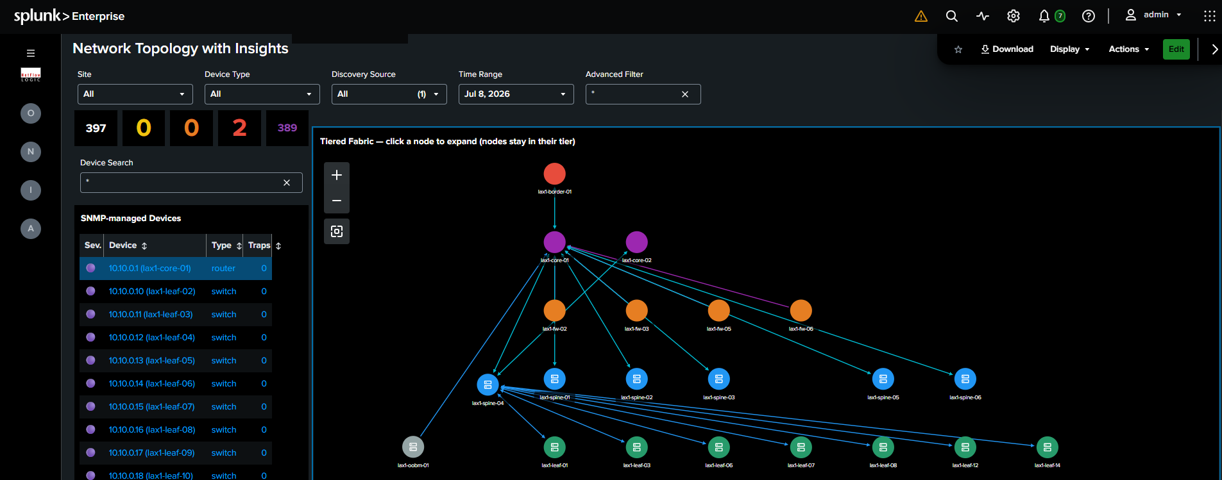Clear the Advanced Filter with X

pyautogui.click(x=685, y=94)
